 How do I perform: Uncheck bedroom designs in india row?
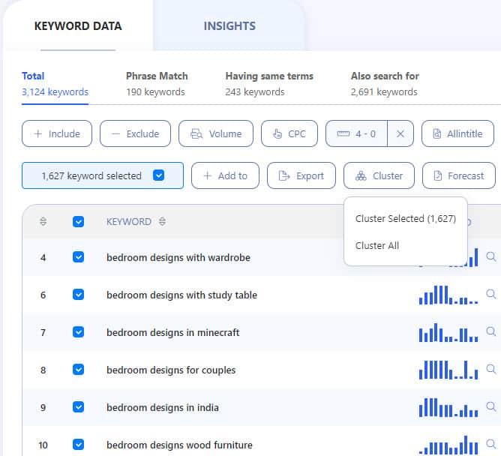(x=78, y=407)
